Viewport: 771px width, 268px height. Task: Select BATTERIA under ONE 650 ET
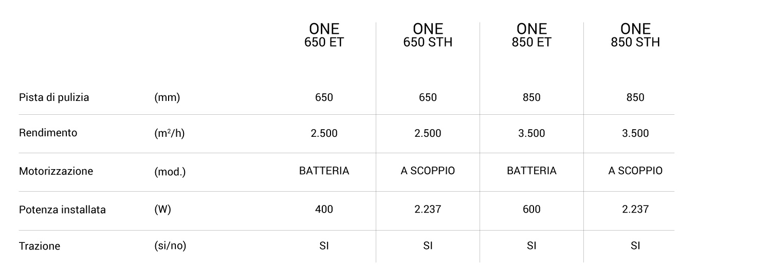tap(324, 171)
